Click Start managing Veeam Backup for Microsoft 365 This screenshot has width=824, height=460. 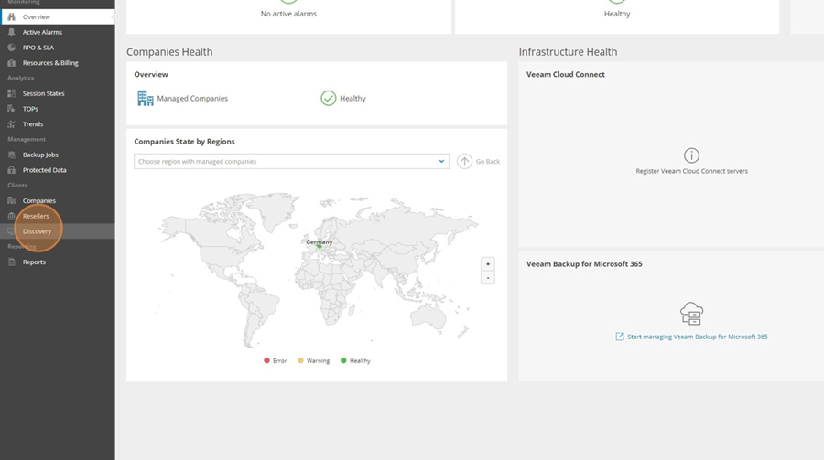pyautogui.click(x=698, y=337)
